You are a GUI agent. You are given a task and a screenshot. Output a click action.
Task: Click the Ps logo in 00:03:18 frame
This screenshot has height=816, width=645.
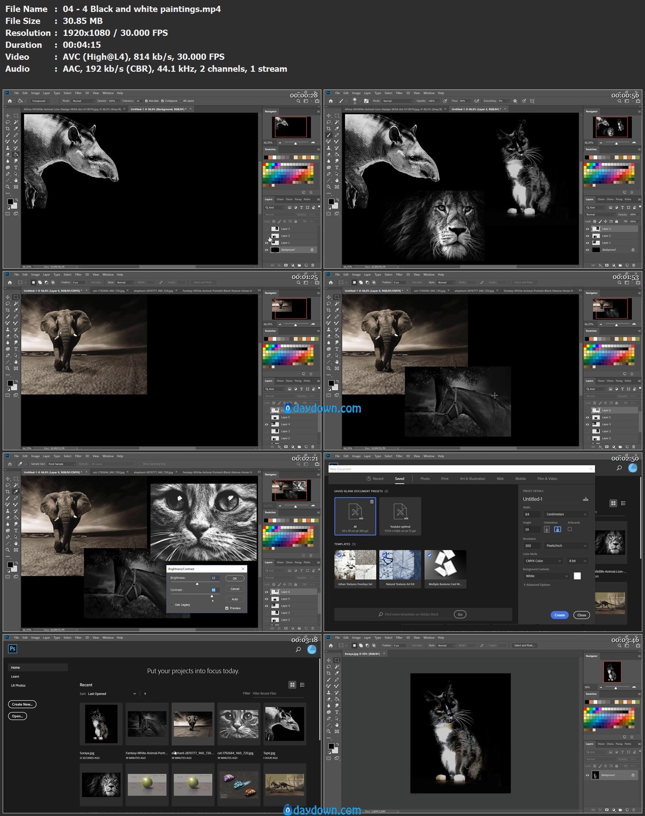point(12,649)
